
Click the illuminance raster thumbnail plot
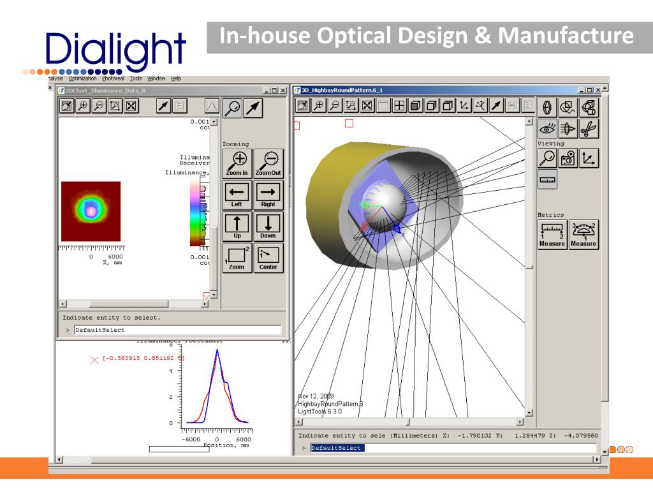[91, 211]
